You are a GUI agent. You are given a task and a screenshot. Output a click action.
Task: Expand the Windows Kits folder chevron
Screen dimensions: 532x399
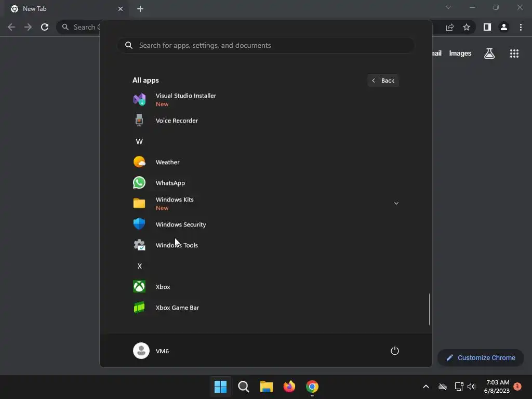(396, 203)
